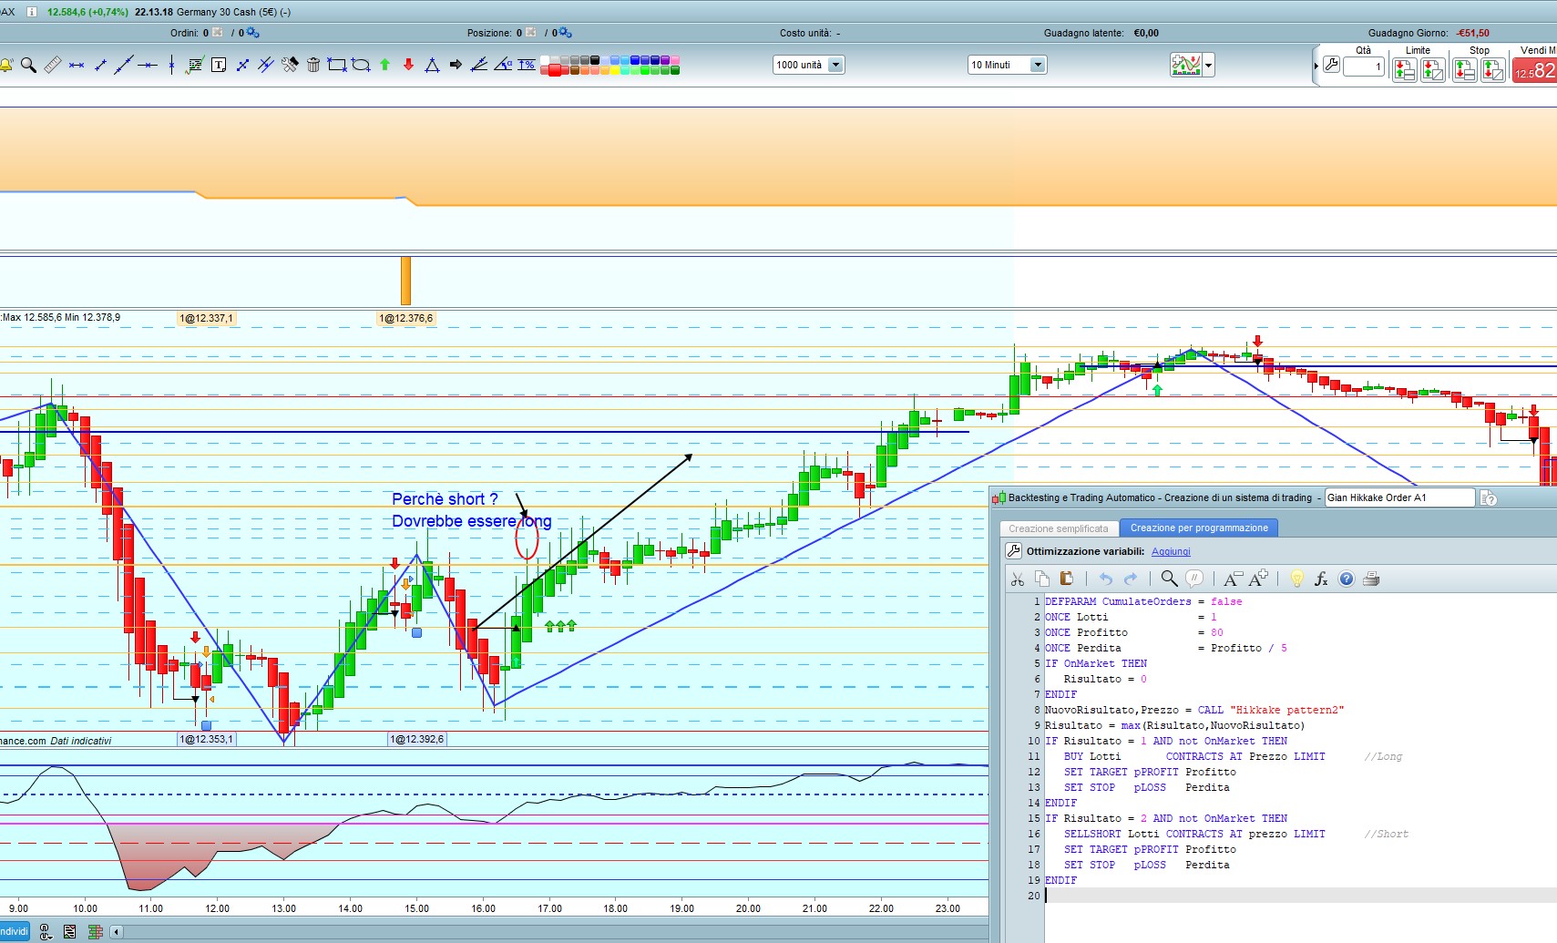This screenshot has height=943, width=1557.
Task: Open search in the code editor toolbar
Action: tap(1169, 579)
